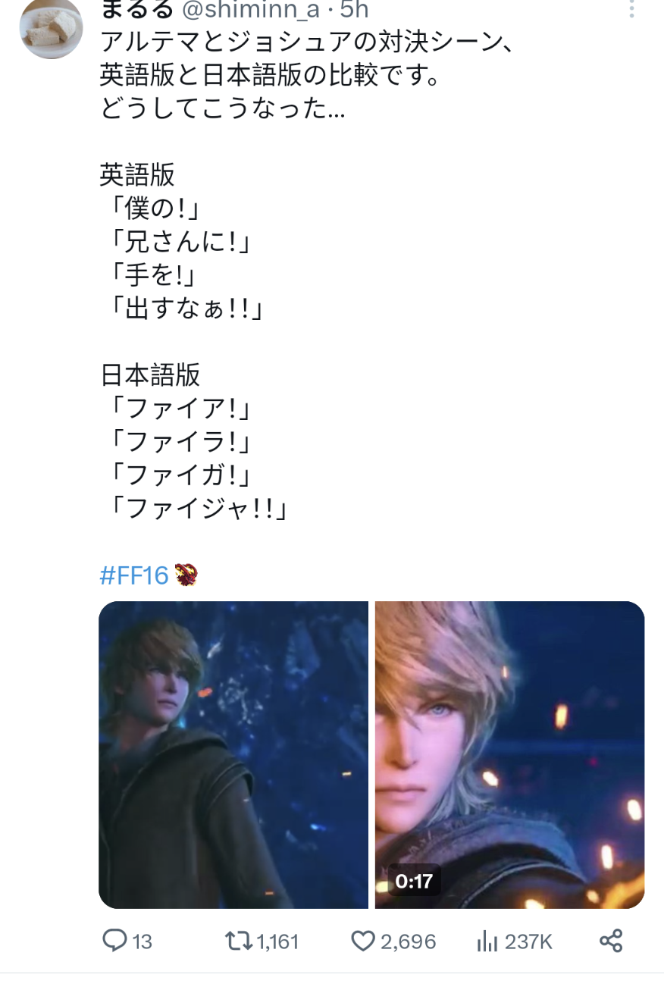Tap the 237K views count
The height and width of the screenshot is (987, 664).
(x=528, y=942)
